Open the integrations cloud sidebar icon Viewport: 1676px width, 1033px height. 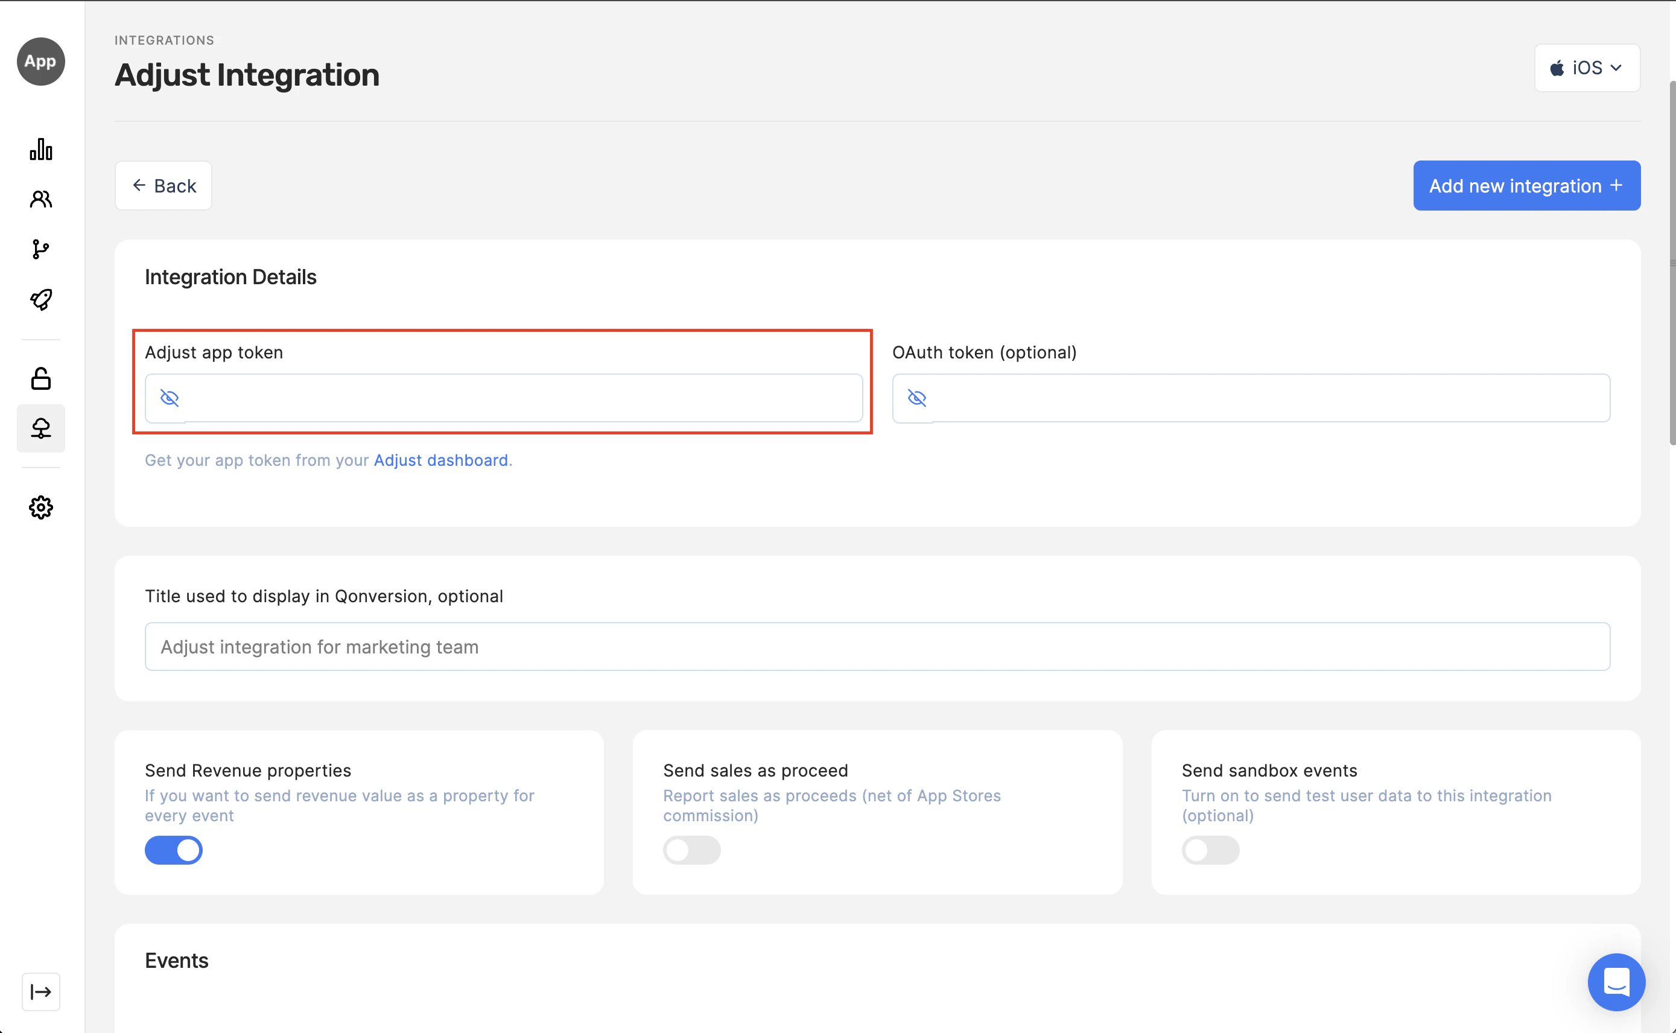click(41, 428)
